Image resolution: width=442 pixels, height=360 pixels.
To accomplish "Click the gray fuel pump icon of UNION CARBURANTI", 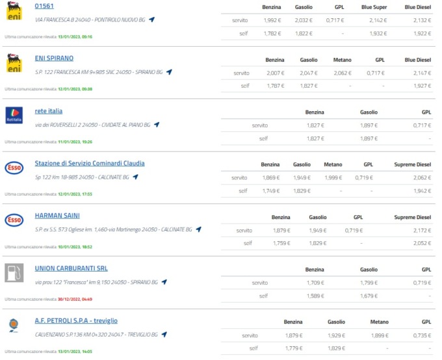I will (x=14, y=273).
